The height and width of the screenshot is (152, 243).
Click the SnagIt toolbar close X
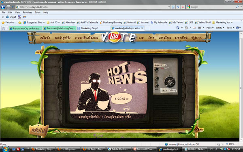coord(3,17)
